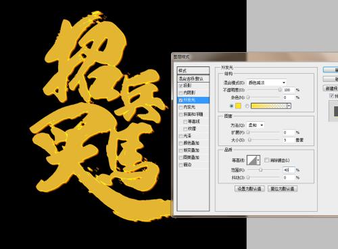Expand the 方法 technique dropdown

click(256, 125)
